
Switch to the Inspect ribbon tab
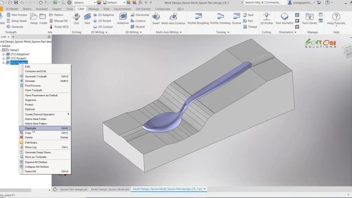[57, 9]
